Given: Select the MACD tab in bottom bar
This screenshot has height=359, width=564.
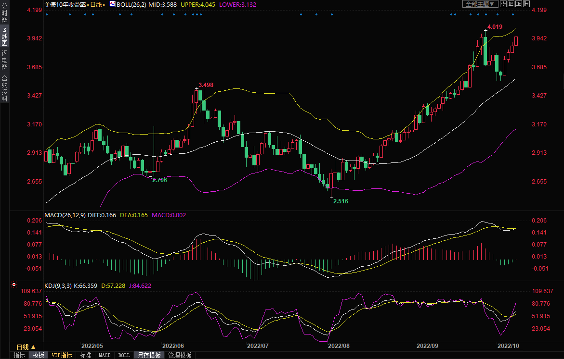Looking at the screenshot, I should (x=105, y=355).
